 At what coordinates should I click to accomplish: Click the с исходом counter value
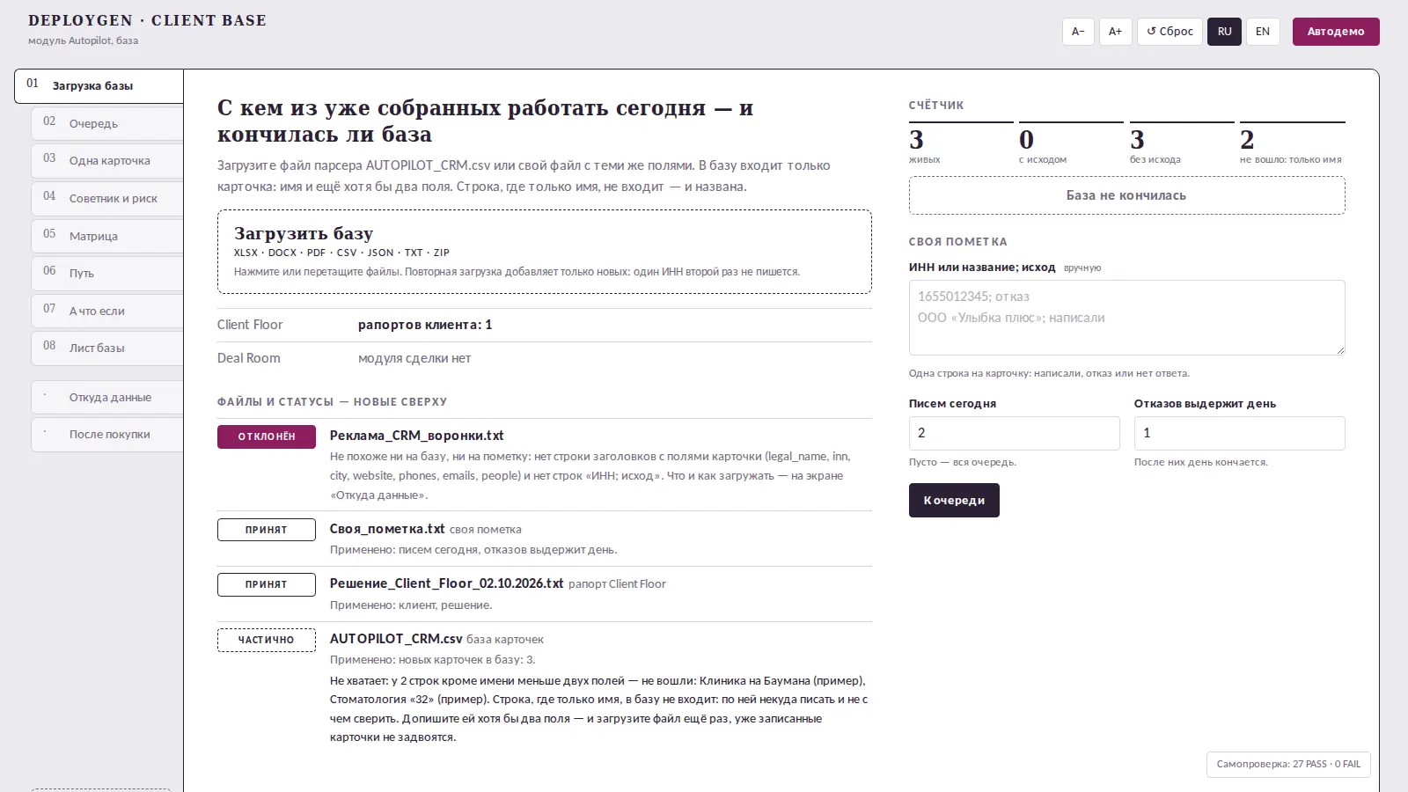pos(1026,140)
